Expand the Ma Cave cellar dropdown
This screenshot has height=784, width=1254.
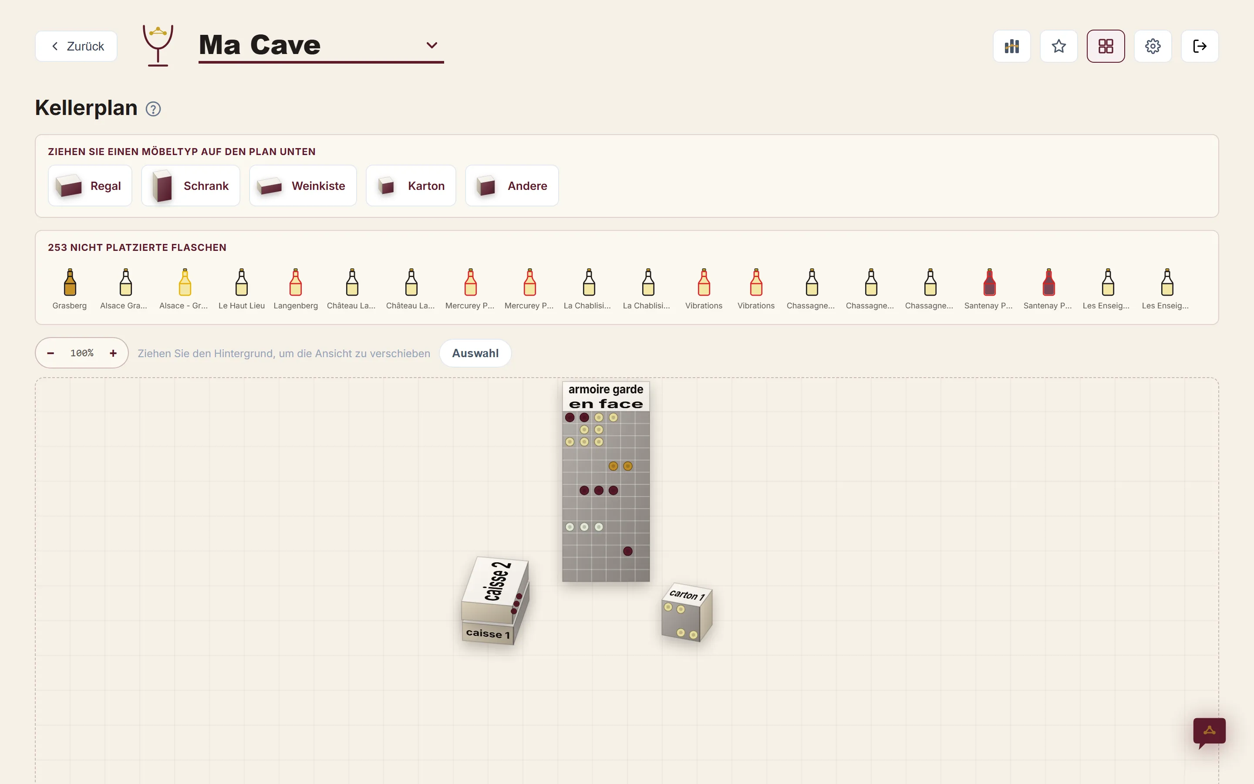(431, 45)
